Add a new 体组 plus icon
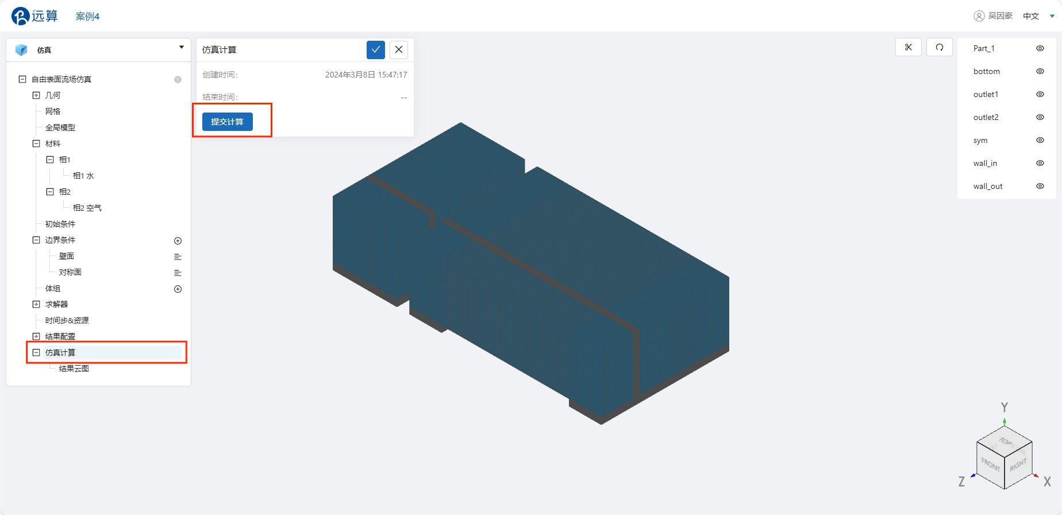 click(x=178, y=289)
